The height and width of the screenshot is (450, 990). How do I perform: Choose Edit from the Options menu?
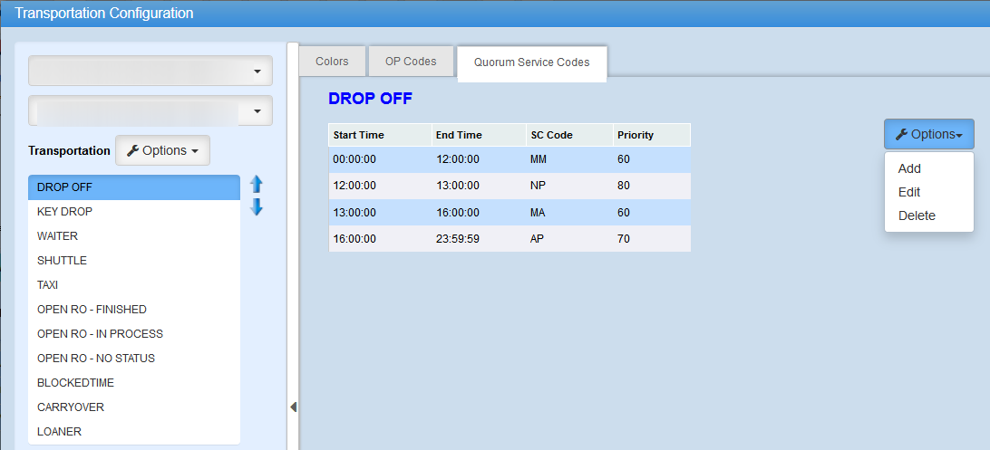click(x=909, y=192)
